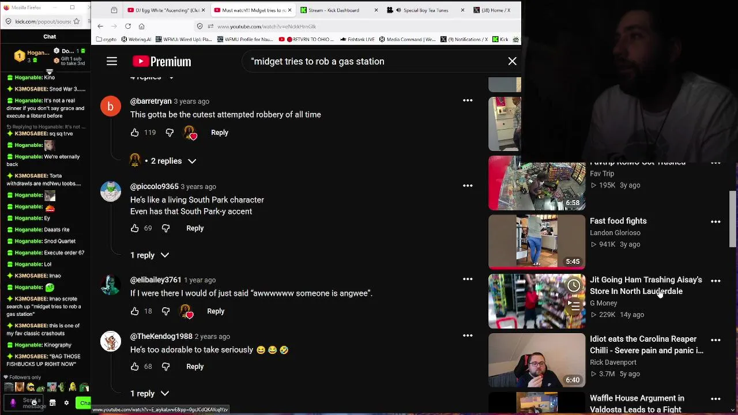The image size is (738, 415).
Task: Reply to @barretryan comment
Action: point(220,133)
